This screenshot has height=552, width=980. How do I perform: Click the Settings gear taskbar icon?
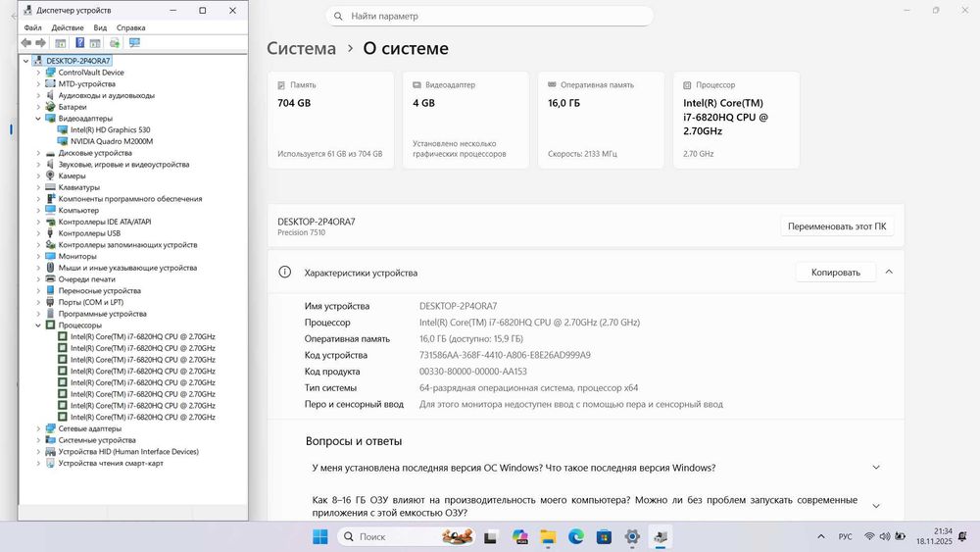point(632,537)
